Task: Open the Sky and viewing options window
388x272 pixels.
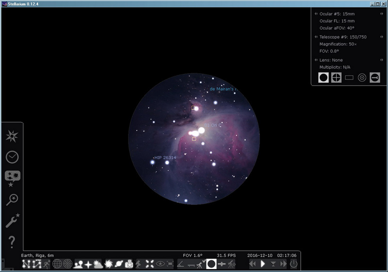Action: pos(12,178)
